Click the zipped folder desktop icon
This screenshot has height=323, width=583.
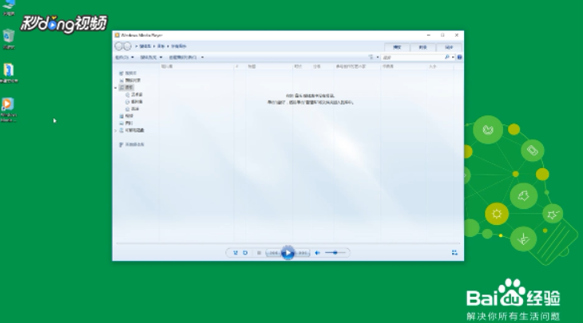(9, 73)
